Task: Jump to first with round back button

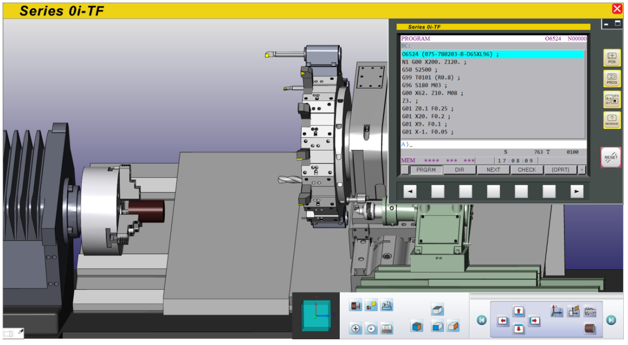Action: [482, 320]
